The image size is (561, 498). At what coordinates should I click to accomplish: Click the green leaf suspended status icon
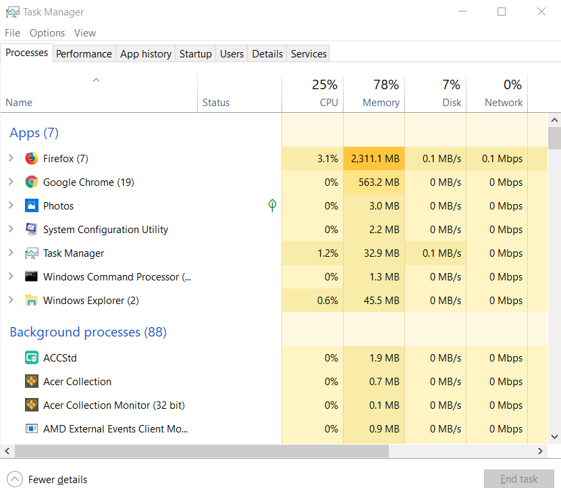point(272,205)
